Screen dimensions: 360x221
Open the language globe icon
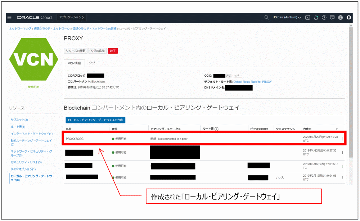tap(341, 17)
